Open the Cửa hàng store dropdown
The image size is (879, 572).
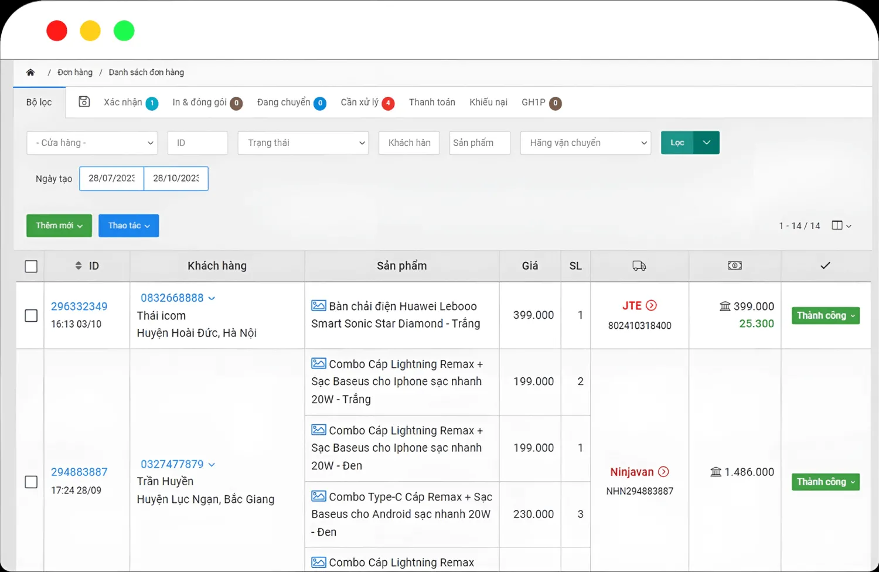tap(92, 143)
